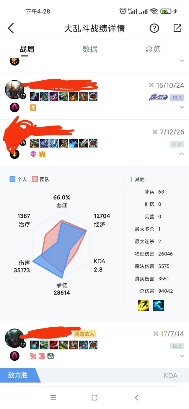The image size is (189, 409).
Task: Toggle the blue 个人 legend swatch
Action: tap(12, 179)
